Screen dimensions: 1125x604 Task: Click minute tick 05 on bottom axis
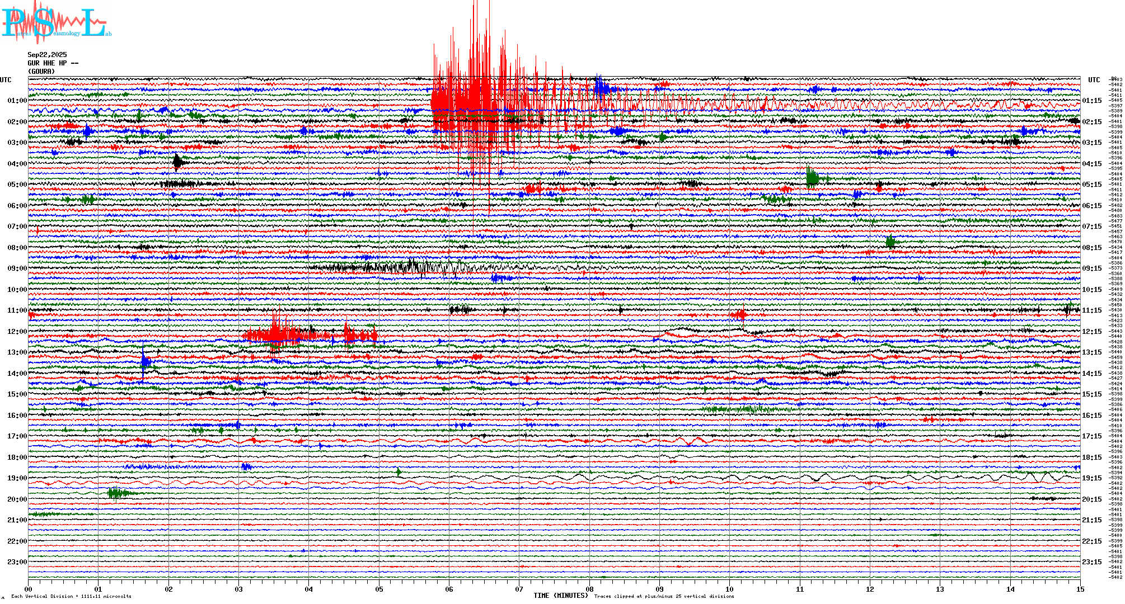pos(379,589)
